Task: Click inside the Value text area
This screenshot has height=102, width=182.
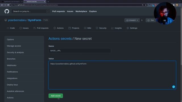Action: (x=112, y=75)
